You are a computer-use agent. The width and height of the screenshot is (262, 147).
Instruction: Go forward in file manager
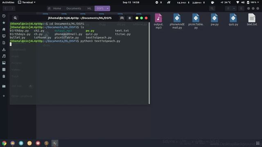12,8
